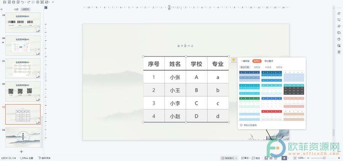Start slideshow with the play button

click(284, 158)
